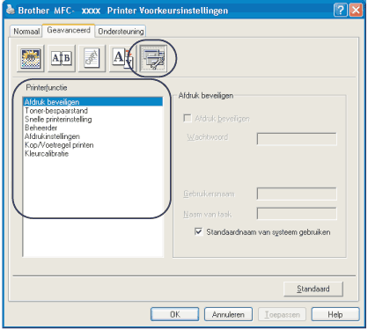Switch to the Normaal tab

(26, 32)
